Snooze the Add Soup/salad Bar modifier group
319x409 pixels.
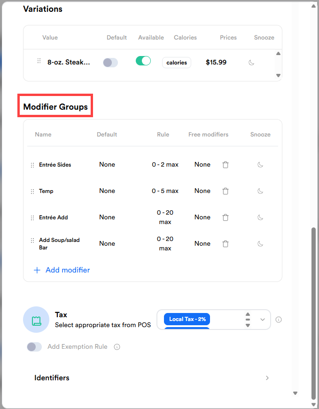click(x=260, y=244)
